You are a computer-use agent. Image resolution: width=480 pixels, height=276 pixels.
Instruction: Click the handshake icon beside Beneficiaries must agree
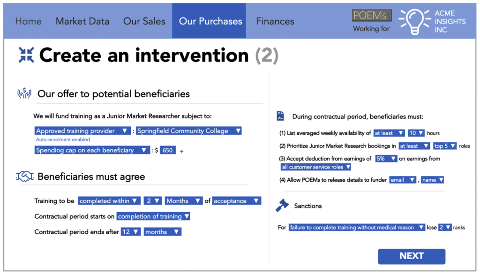click(25, 176)
